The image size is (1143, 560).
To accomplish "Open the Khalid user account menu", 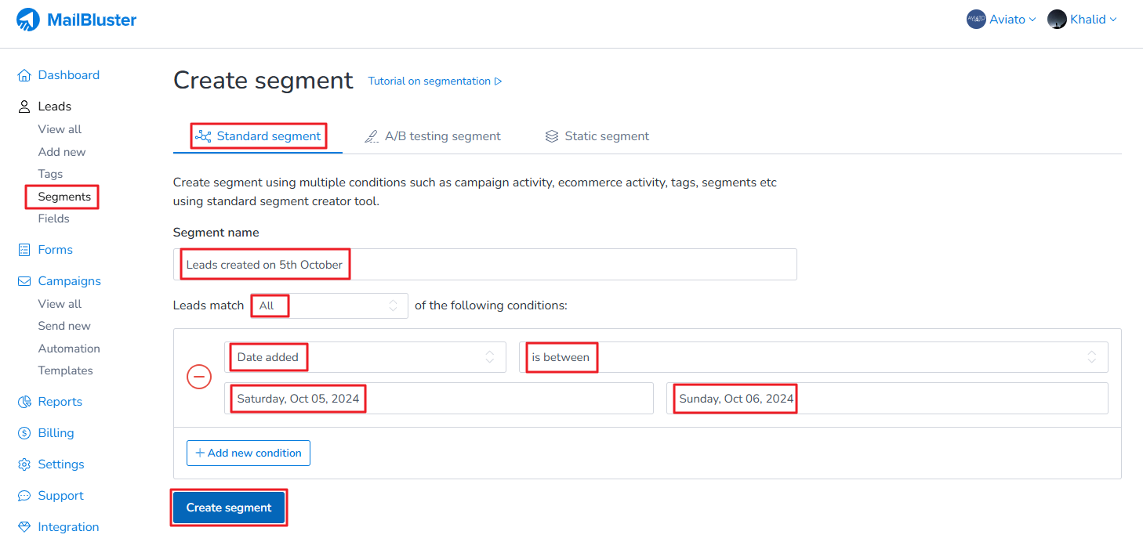I will tap(1082, 20).
